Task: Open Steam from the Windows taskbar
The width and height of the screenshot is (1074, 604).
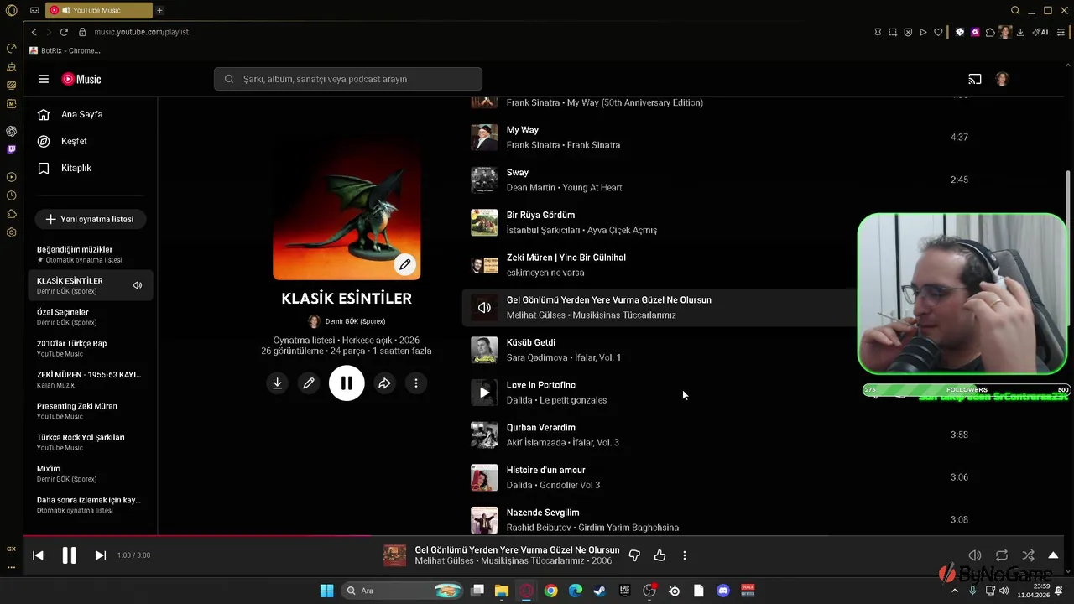Action: click(600, 591)
